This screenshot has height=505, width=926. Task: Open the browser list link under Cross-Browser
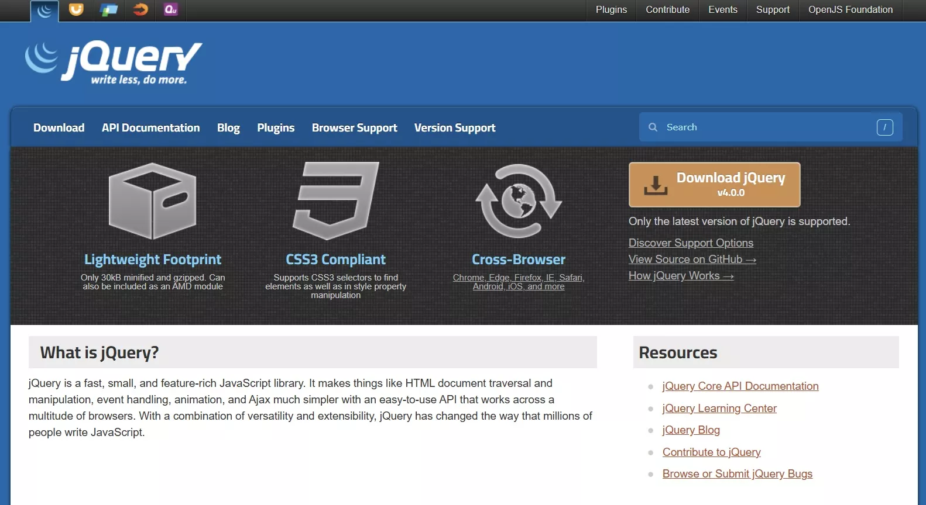pyautogui.click(x=519, y=282)
